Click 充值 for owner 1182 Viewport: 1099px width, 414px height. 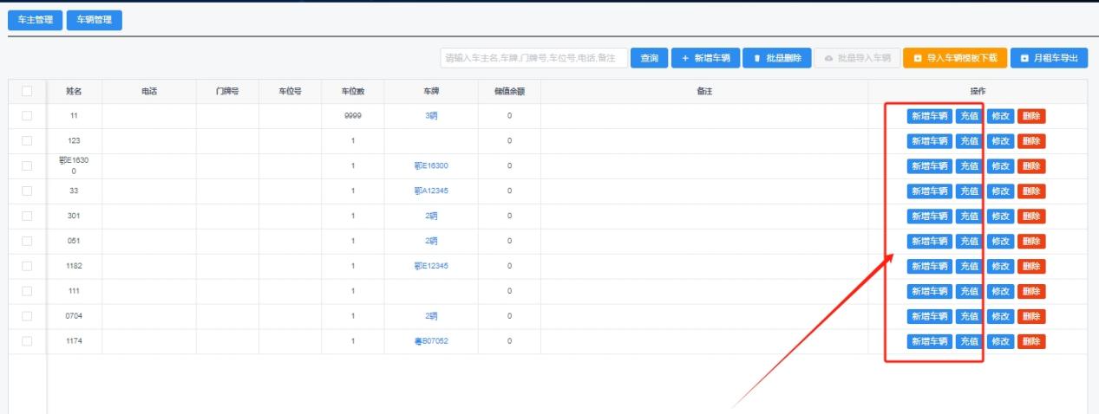click(969, 267)
